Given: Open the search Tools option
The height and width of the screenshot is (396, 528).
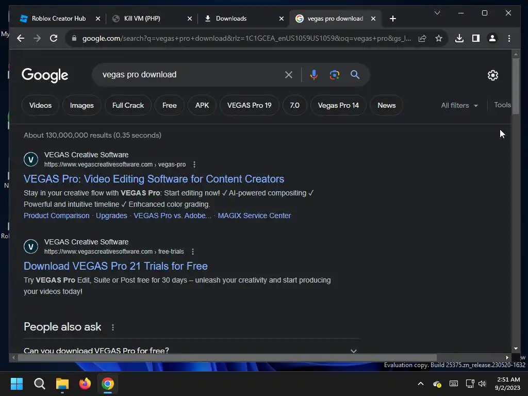Looking at the screenshot, I should coord(502,105).
